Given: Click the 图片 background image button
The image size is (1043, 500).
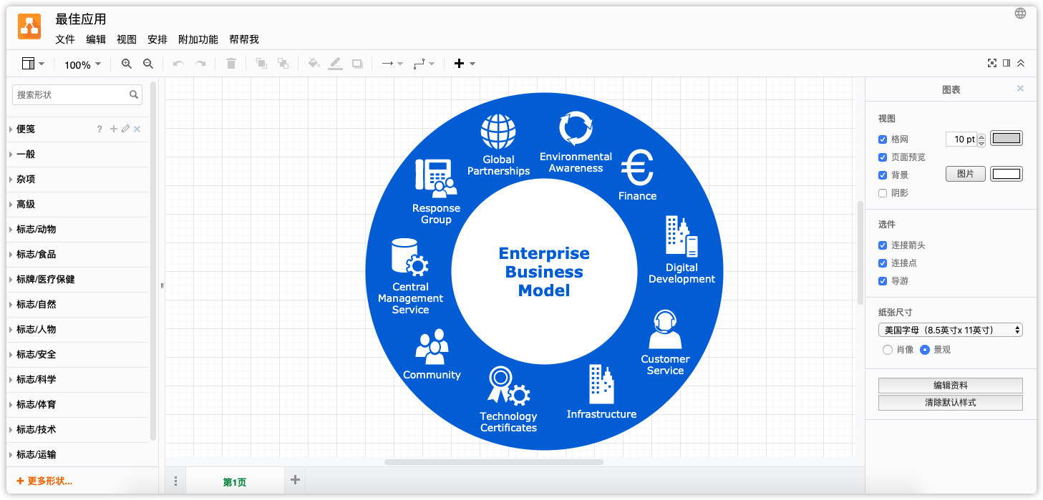Looking at the screenshot, I should click(x=966, y=174).
